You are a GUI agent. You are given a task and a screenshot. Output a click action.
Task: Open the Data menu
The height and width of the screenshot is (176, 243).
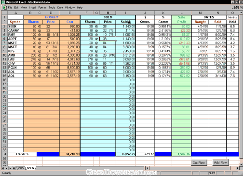coord(60,8)
